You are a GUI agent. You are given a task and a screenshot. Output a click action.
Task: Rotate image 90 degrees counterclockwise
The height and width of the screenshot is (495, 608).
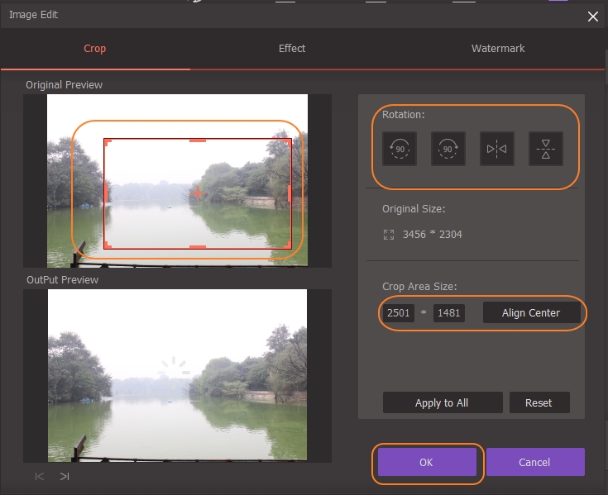pyautogui.click(x=400, y=149)
